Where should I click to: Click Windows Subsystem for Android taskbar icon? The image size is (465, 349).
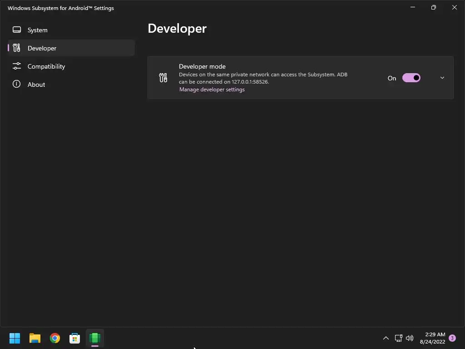[x=95, y=338]
